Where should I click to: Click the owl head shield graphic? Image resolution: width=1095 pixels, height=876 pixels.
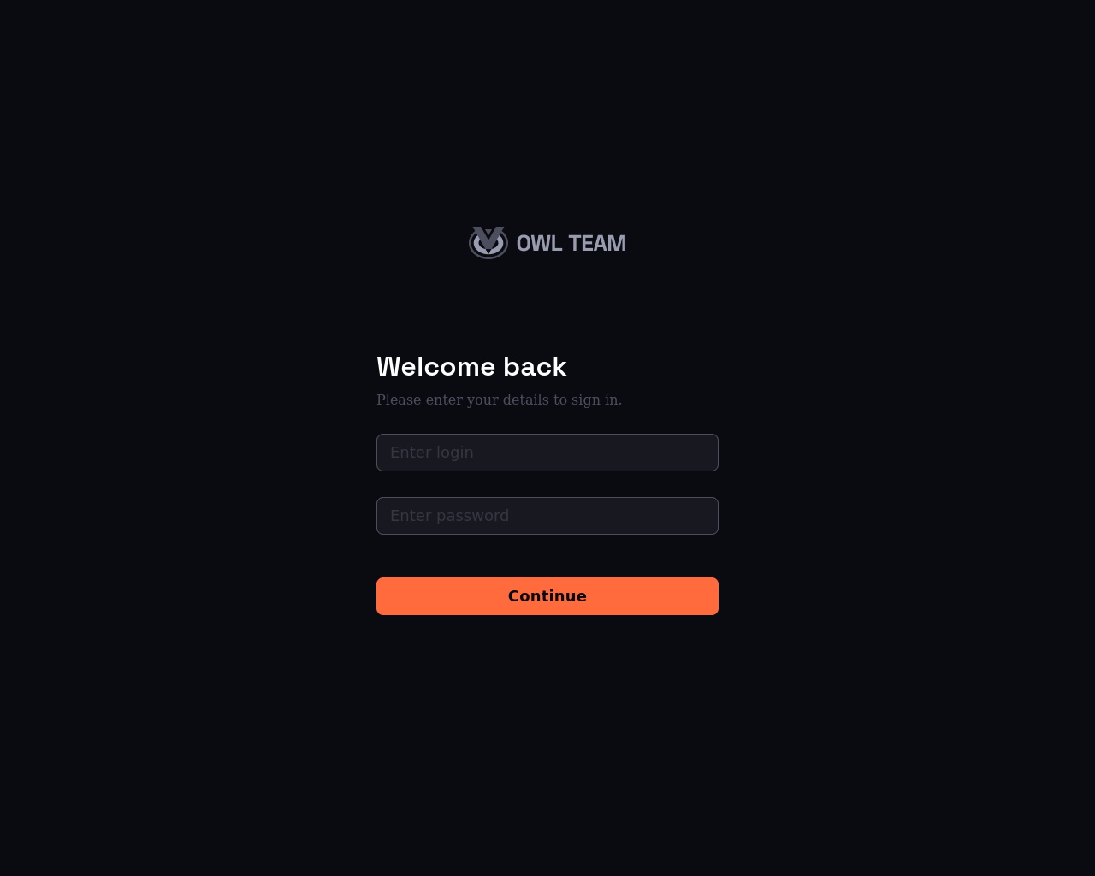(x=488, y=243)
